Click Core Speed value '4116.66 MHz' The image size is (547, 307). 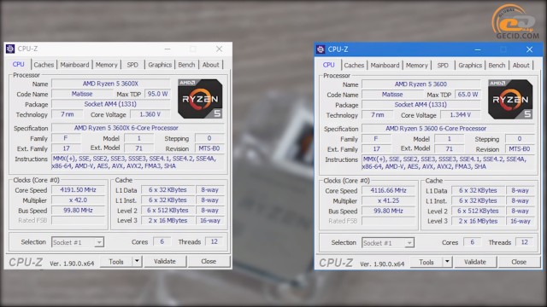(x=388, y=191)
